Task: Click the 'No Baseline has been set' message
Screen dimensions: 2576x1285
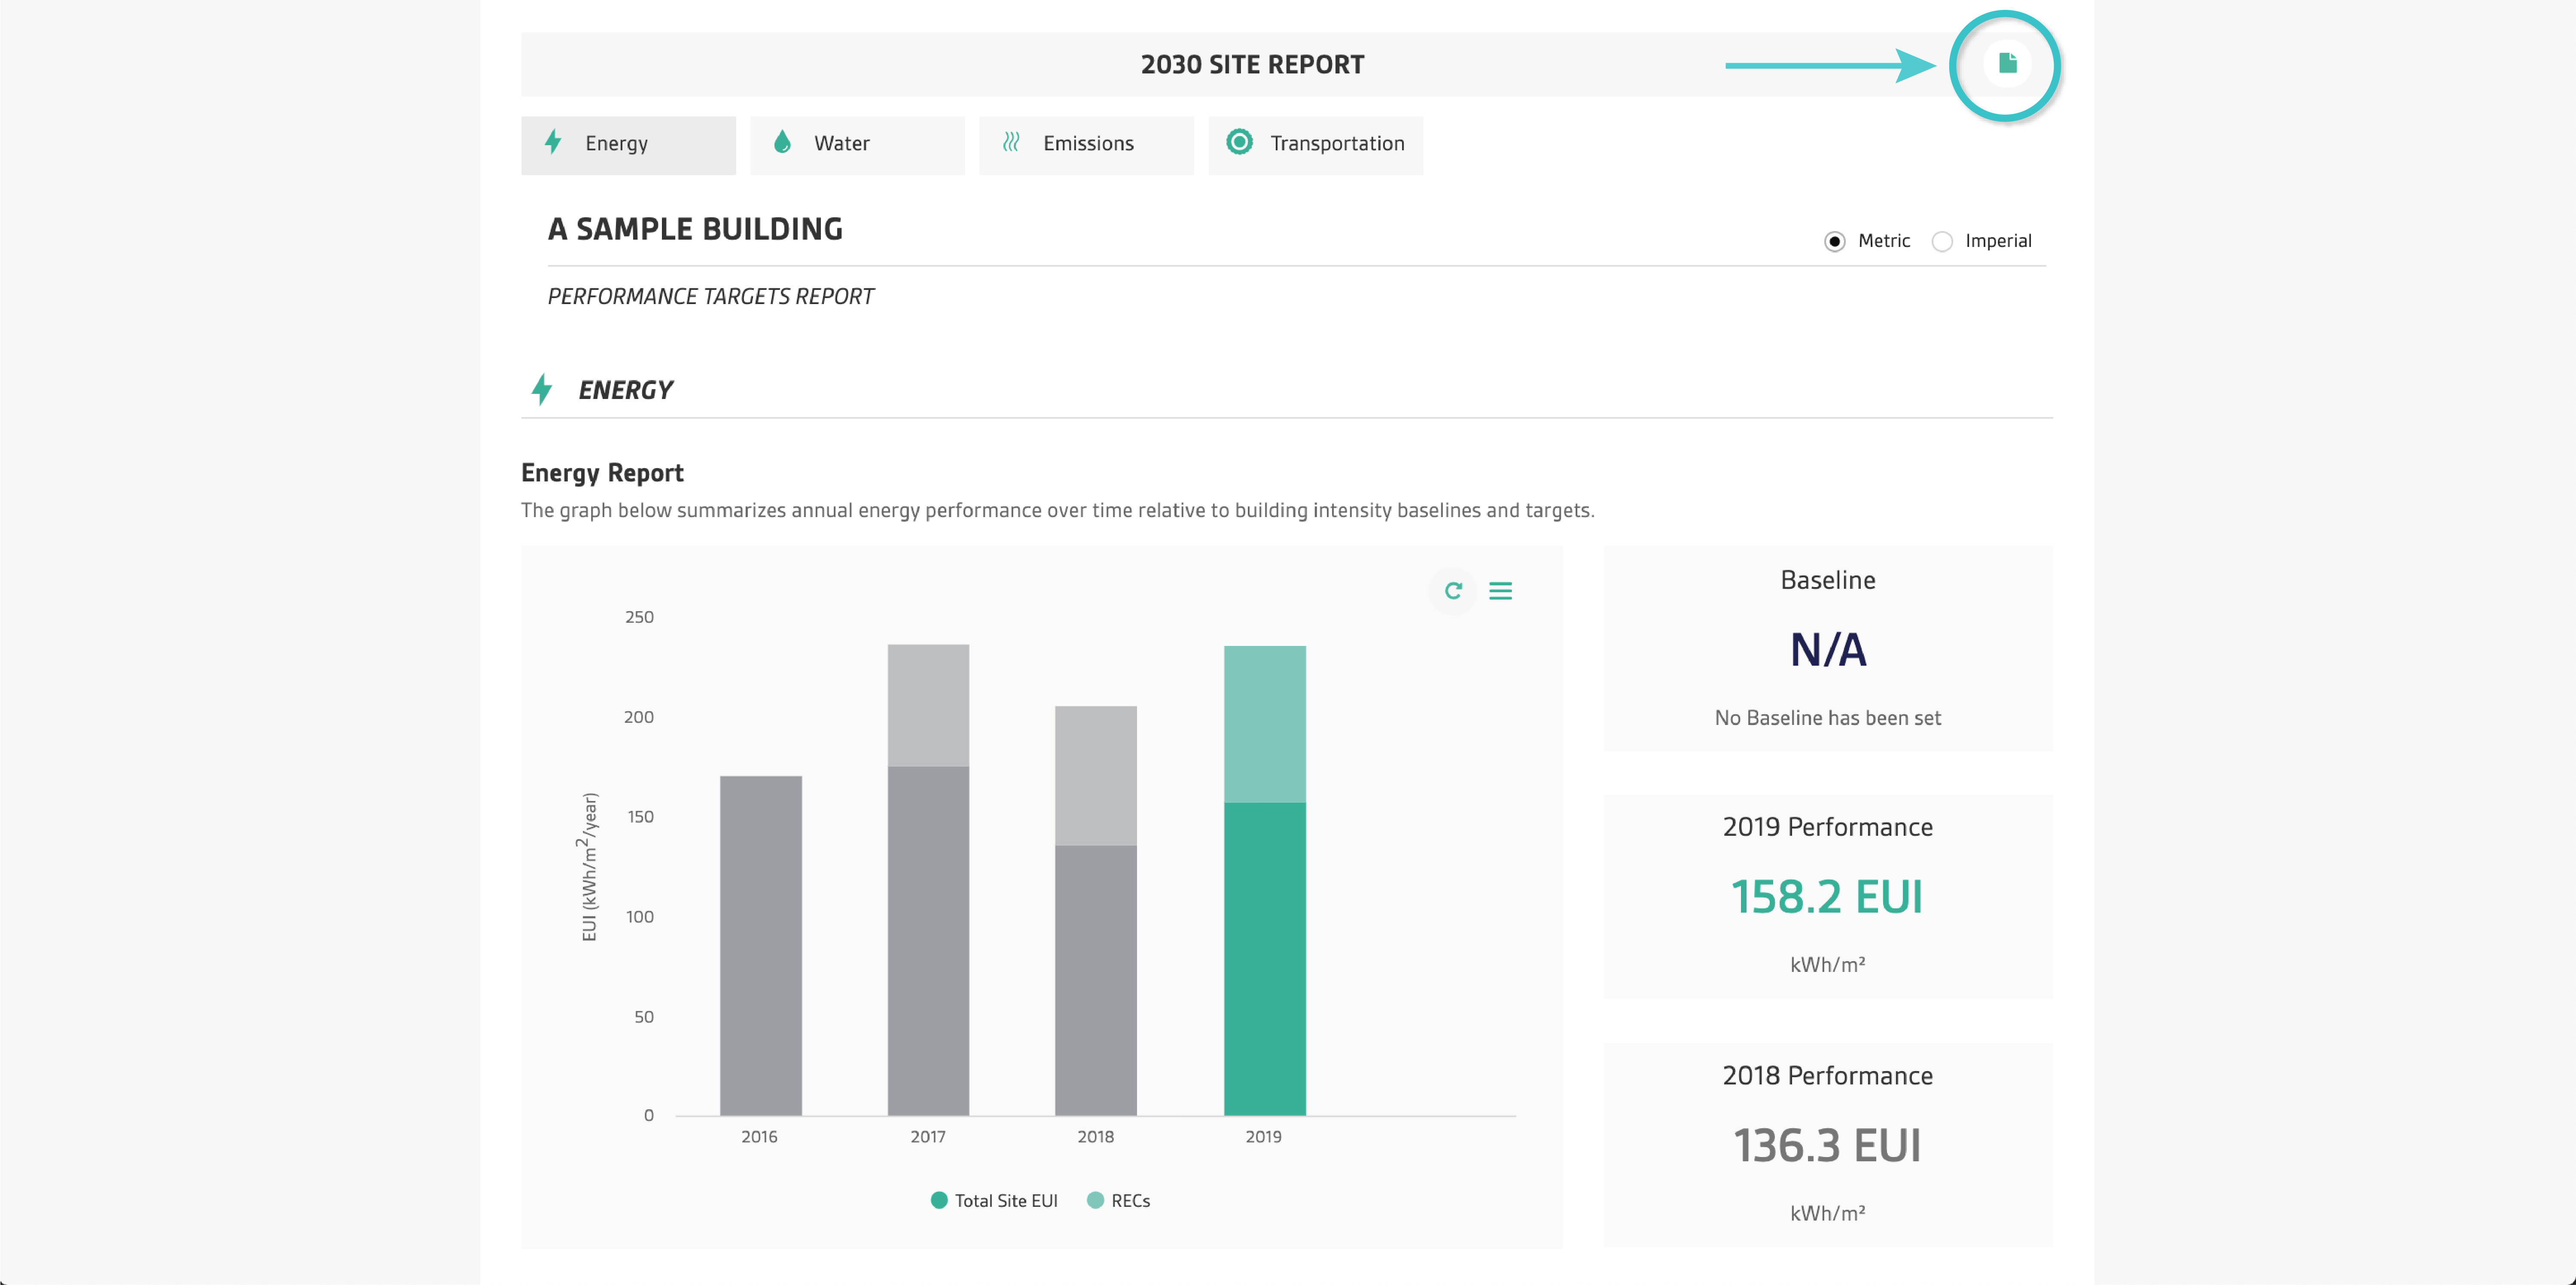Action: click(x=1828, y=718)
